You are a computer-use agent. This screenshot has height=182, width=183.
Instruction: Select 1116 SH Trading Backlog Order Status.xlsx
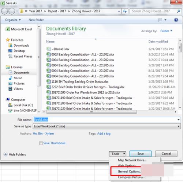[x=77, y=81]
